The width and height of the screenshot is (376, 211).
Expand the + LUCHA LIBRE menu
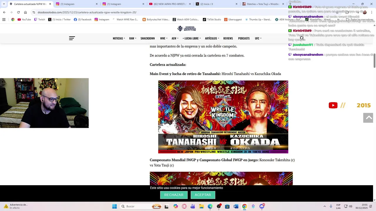(192, 38)
